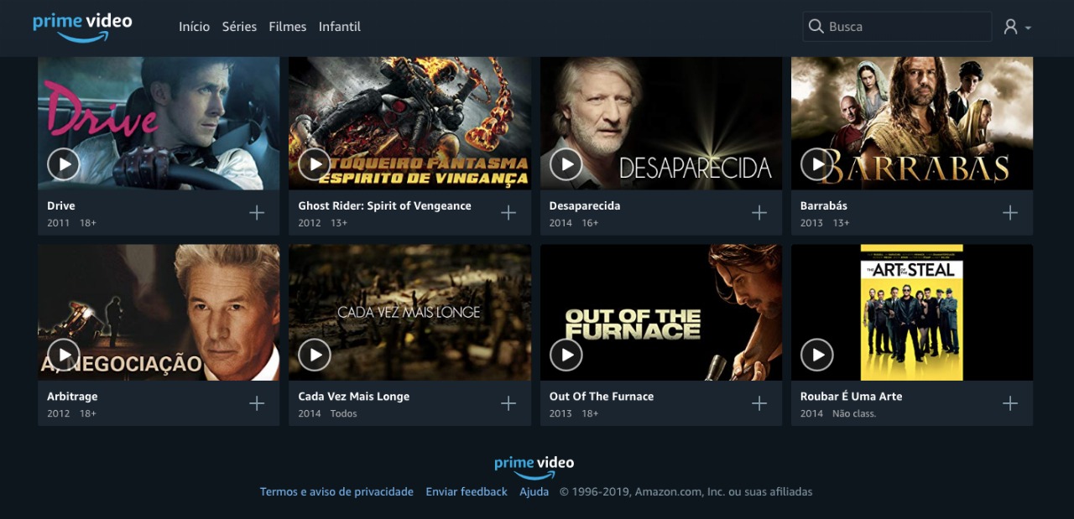The height and width of the screenshot is (519, 1074).
Task: Click the Enviar feedback link
Action: click(x=466, y=491)
